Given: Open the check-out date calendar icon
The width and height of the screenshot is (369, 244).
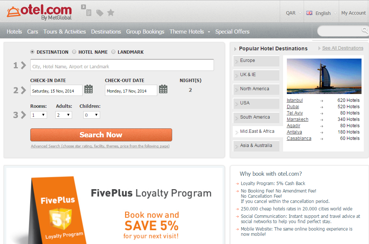Looking at the screenshot, I should [163, 89].
